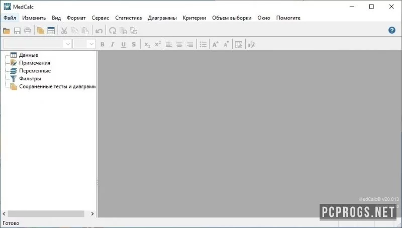Open the Диаграммы menu

click(x=162, y=18)
